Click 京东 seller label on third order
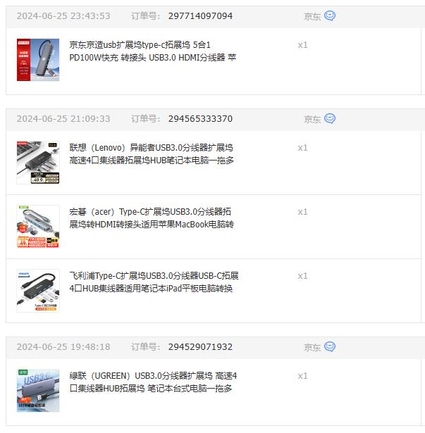This screenshot has height=433, width=425. [x=312, y=347]
